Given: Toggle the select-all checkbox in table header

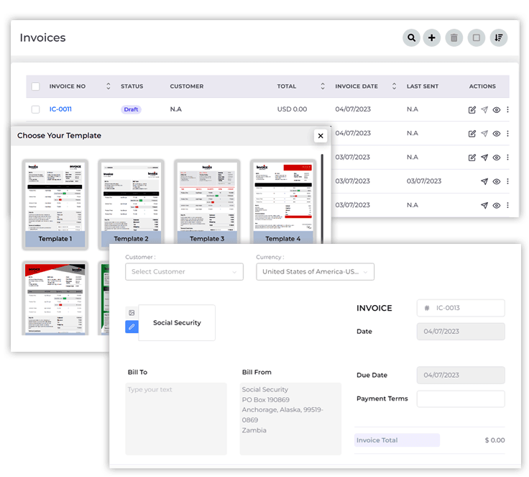Looking at the screenshot, I should [36, 86].
